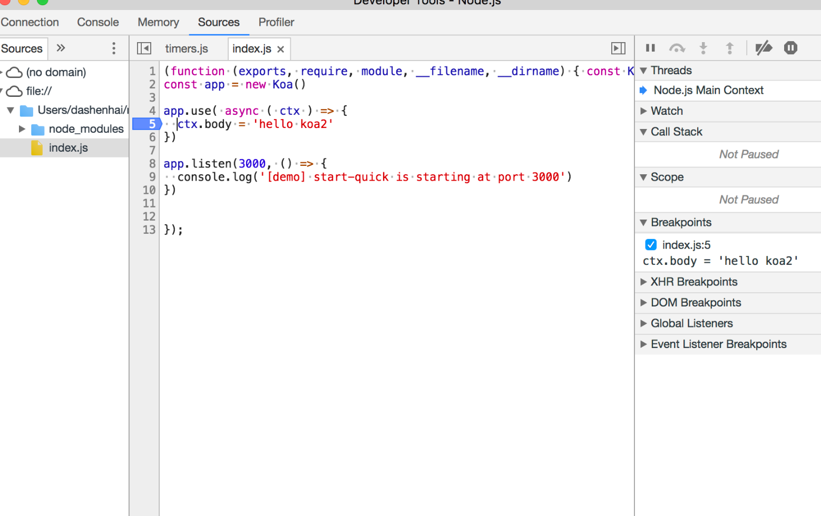Hide the debugger sidebar pane
The height and width of the screenshot is (516, 821).
tap(618, 48)
